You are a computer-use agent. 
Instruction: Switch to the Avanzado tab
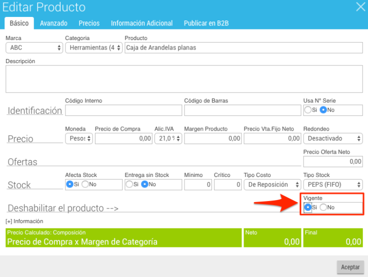(x=53, y=23)
